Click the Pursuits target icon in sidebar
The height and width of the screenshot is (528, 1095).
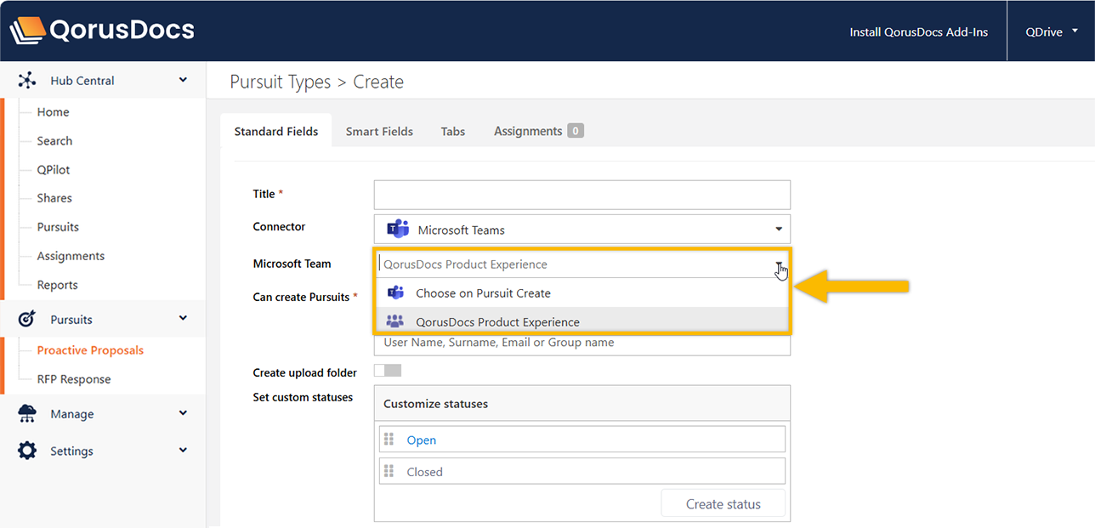(27, 320)
